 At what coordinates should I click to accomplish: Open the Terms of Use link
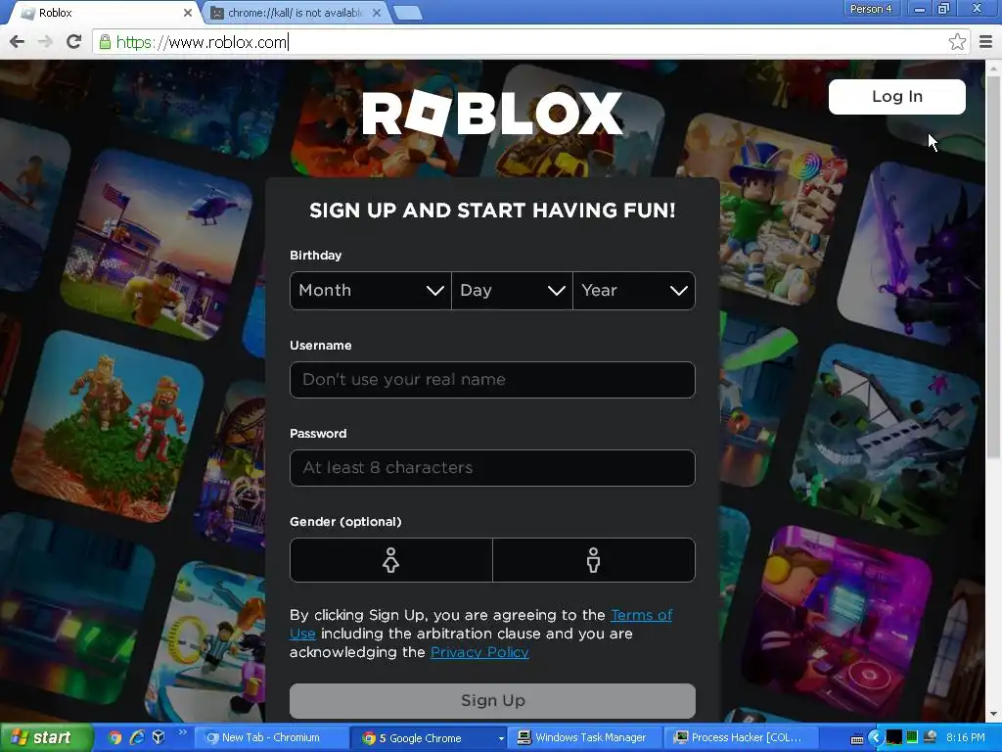click(x=641, y=615)
